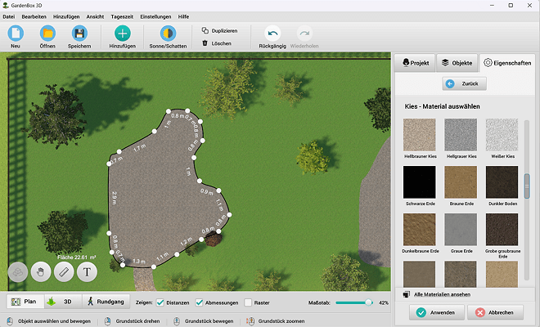
Task: Enable the Raster grid checkbox
Action: [x=248, y=302]
